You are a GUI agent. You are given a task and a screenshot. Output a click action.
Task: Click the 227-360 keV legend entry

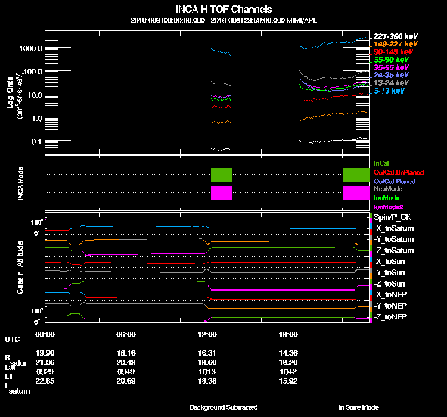pos(395,36)
